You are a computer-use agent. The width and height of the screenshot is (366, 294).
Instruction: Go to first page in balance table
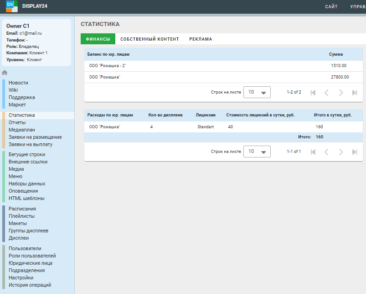point(313,92)
